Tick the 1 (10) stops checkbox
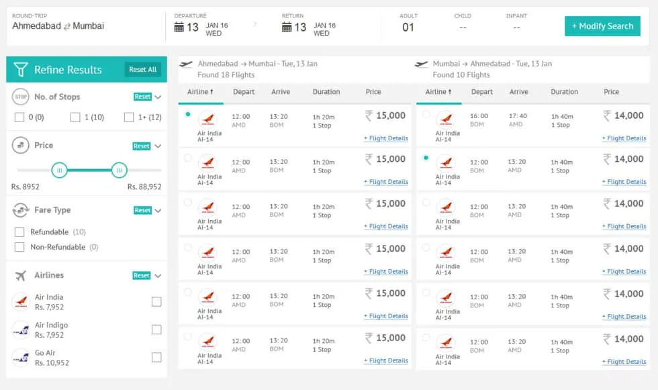 point(75,117)
